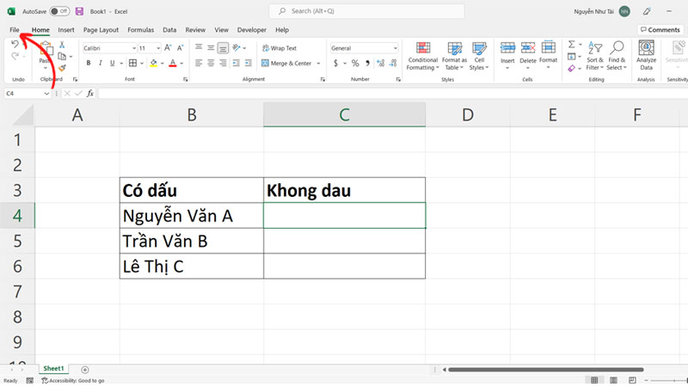Toggle center horizontal alignment

pyautogui.click(x=211, y=63)
